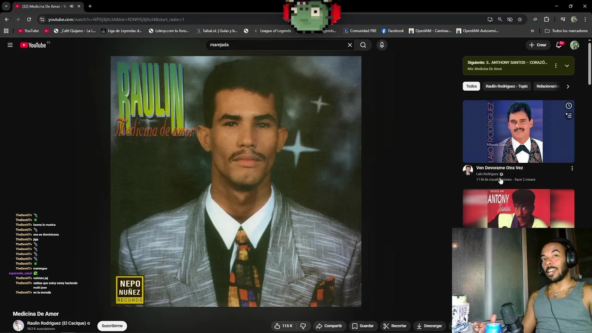Open the colorful lens extension icon
592x333 pixels.
tap(535, 19)
